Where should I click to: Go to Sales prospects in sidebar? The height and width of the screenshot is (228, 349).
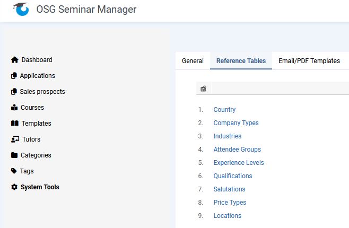point(42,92)
